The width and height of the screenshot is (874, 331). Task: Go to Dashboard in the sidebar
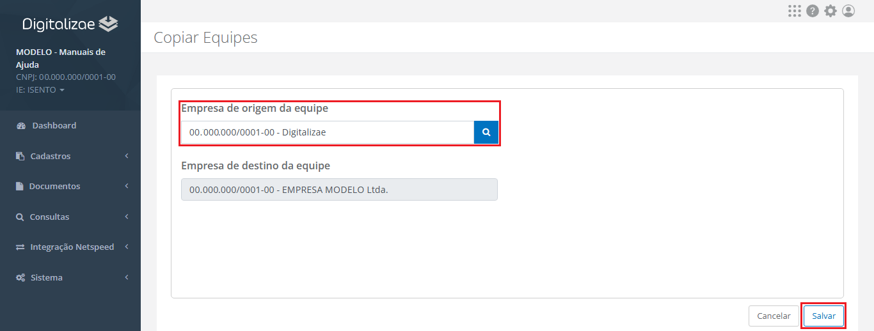tap(54, 126)
